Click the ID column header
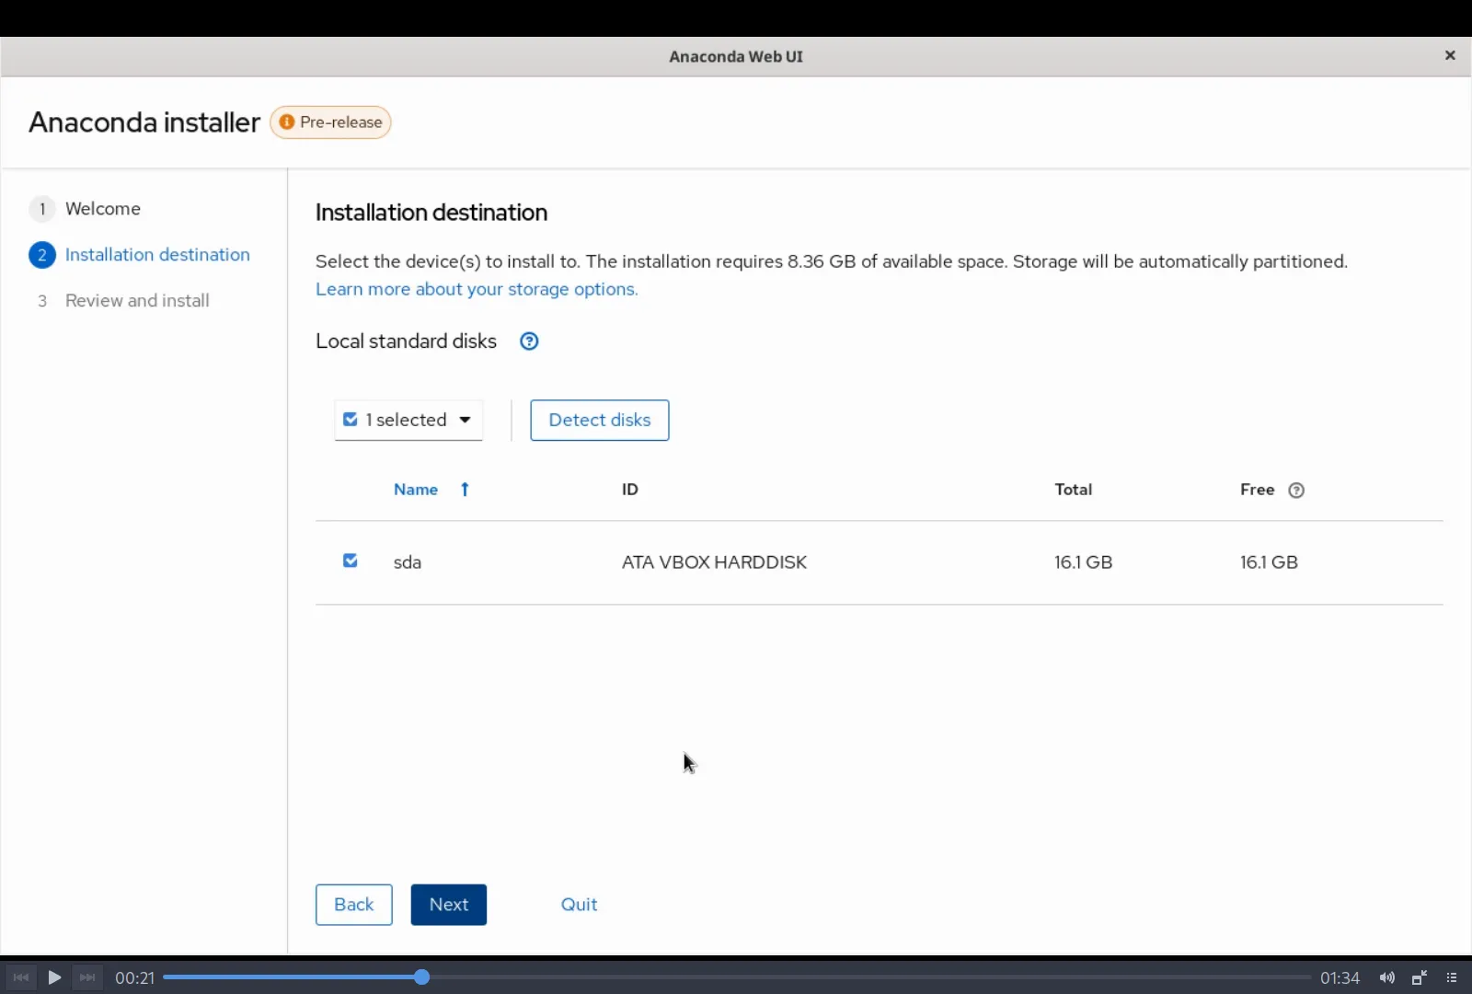Viewport: 1472px width, 994px height. (630, 490)
